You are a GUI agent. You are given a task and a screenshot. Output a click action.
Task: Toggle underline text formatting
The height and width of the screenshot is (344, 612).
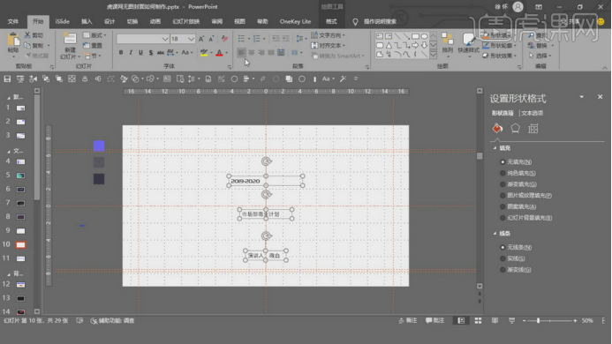(140, 53)
